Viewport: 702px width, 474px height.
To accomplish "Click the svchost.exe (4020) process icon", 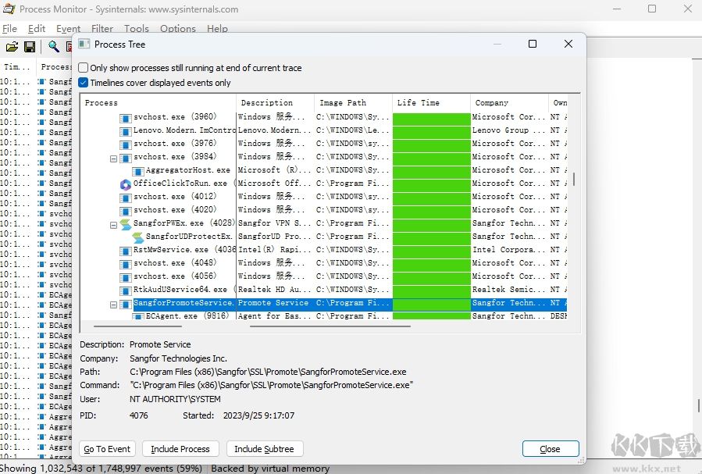I will point(126,212).
